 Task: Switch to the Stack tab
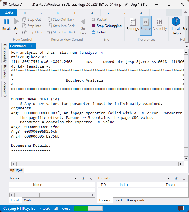[119, 200]
